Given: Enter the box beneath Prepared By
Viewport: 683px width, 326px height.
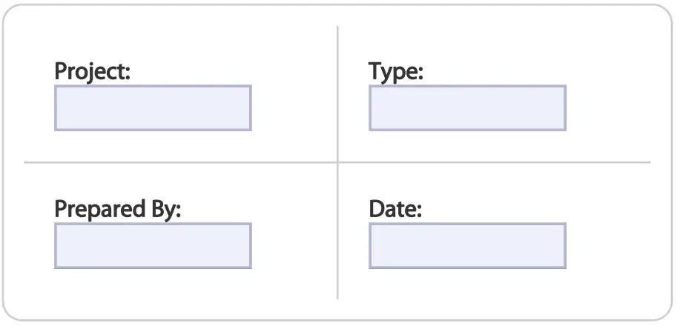Looking at the screenshot, I should click(153, 245).
